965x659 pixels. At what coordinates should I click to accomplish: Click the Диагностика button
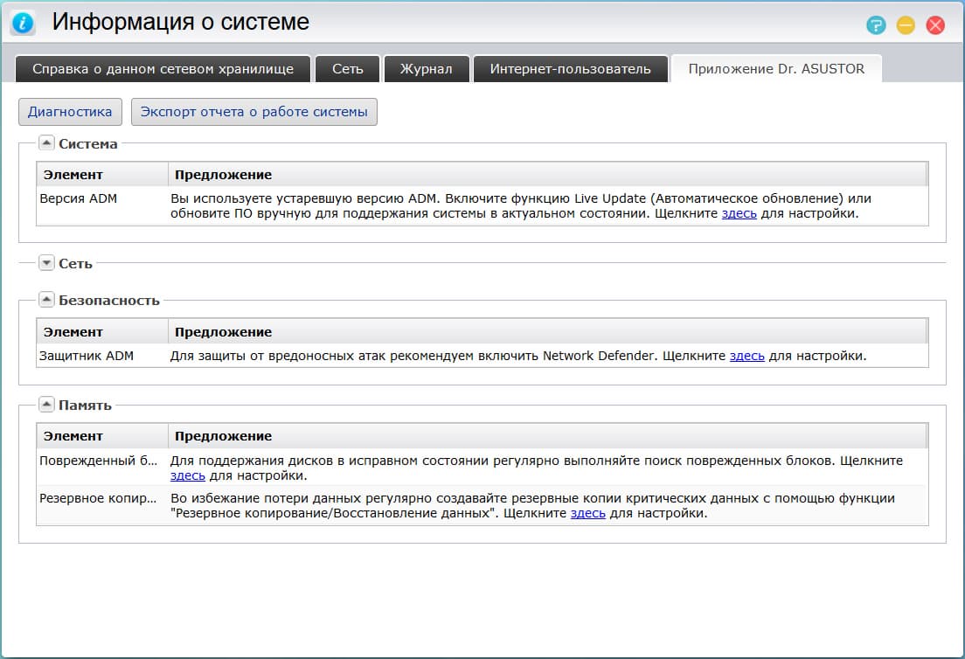coord(70,111)
